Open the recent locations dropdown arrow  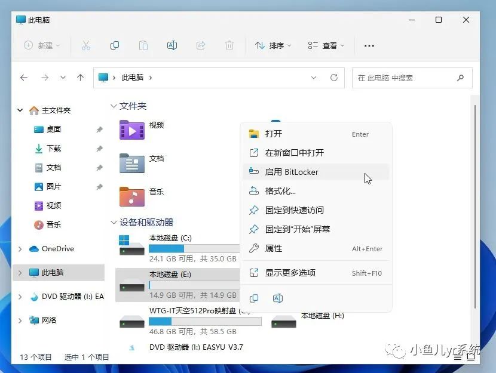click(x=63, y=78)
